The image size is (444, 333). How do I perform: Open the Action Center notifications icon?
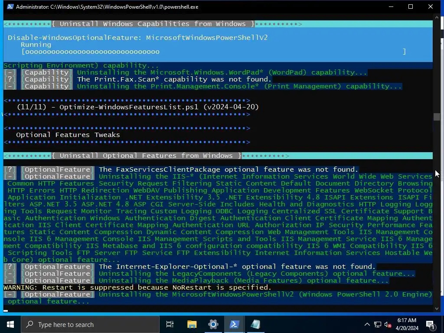430,324
